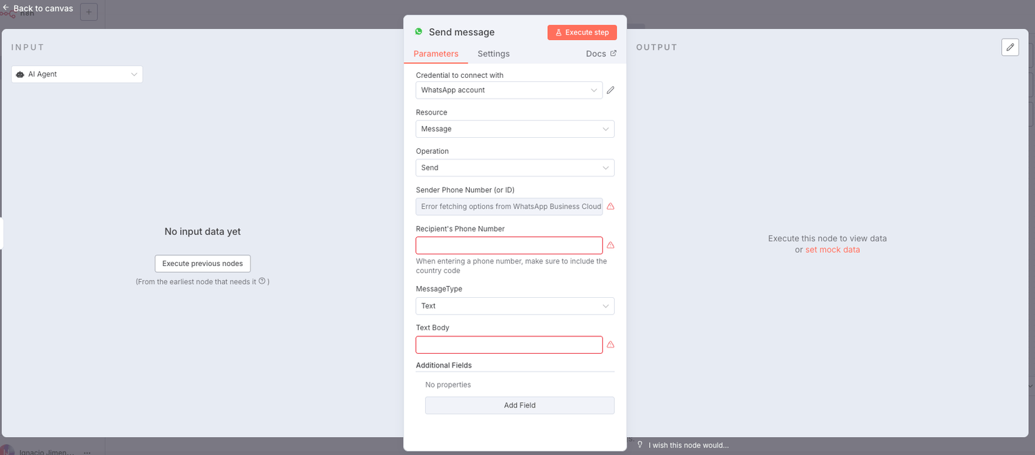Click the Execute previous nodes button
Viewport: 1035px width, 455px height.
(x=203, y=263)
